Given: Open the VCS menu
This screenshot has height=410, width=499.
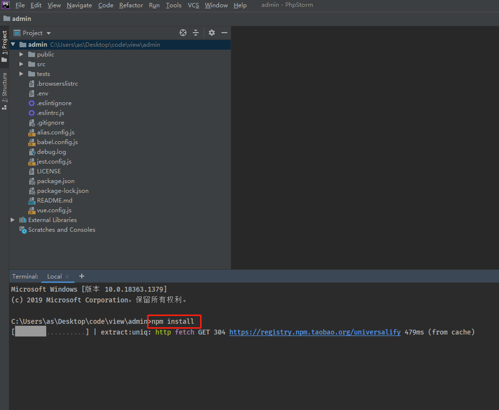Looking at the screenshot, I should [193, 5].
